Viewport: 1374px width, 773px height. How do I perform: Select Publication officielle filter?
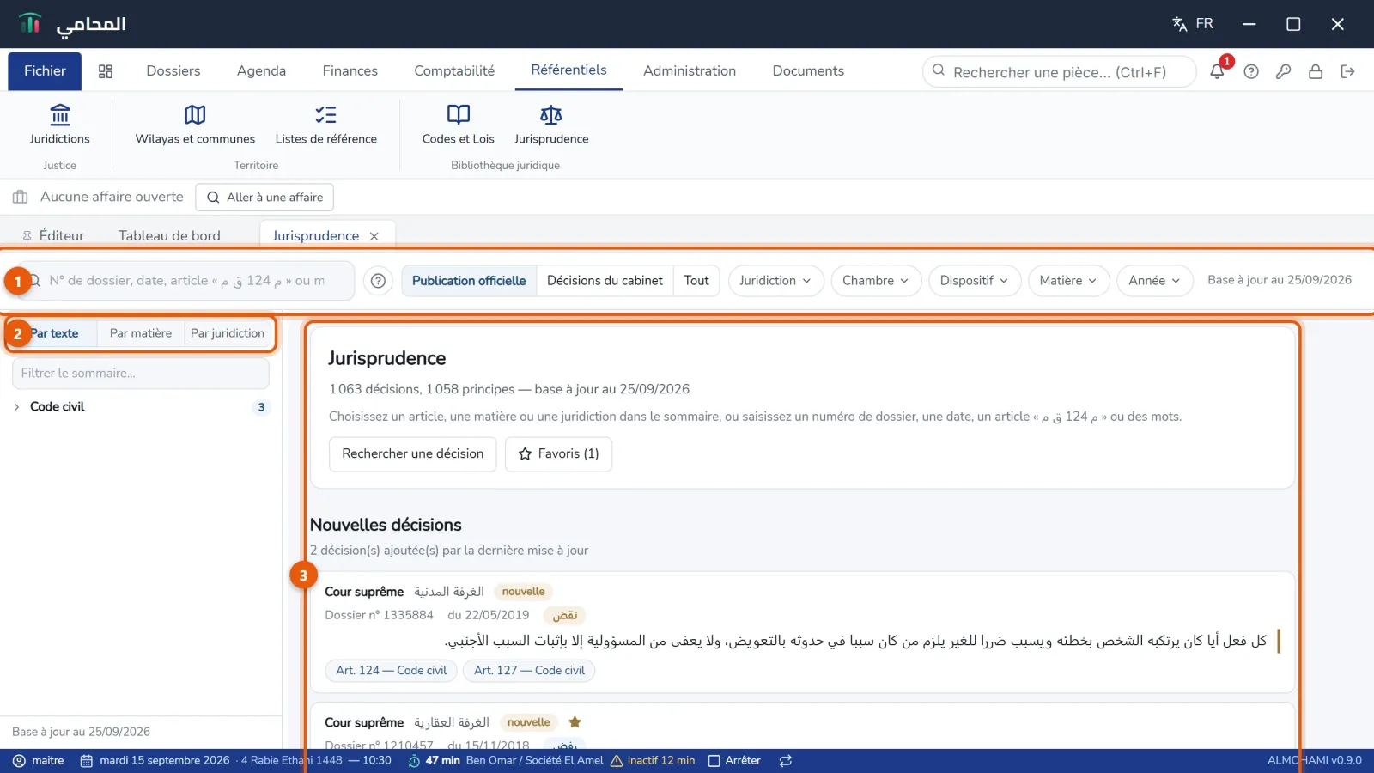click(x=469, y=281)
